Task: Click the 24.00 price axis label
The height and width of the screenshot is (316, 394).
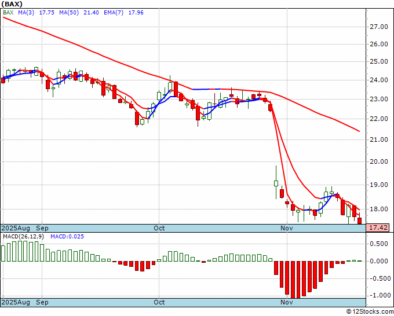Action: tap(379, 80)
